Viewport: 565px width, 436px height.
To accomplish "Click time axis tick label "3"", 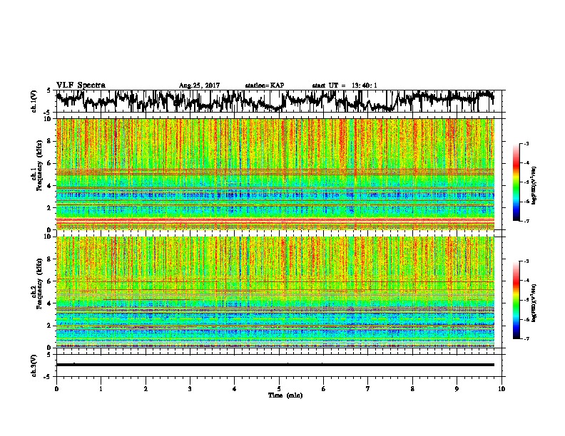I will click(190, 389).
